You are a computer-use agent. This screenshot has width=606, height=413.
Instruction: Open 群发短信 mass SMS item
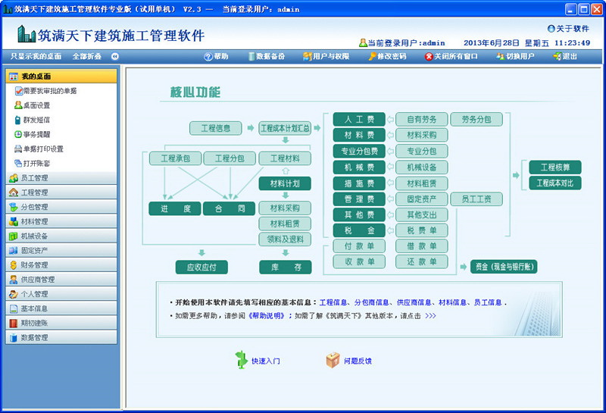(32, 120)
